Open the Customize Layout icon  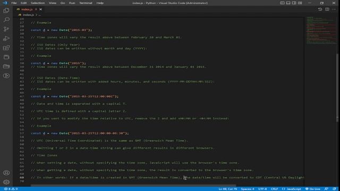coord(300,3)
